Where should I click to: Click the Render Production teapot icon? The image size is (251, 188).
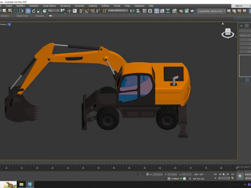coord(192,11)
